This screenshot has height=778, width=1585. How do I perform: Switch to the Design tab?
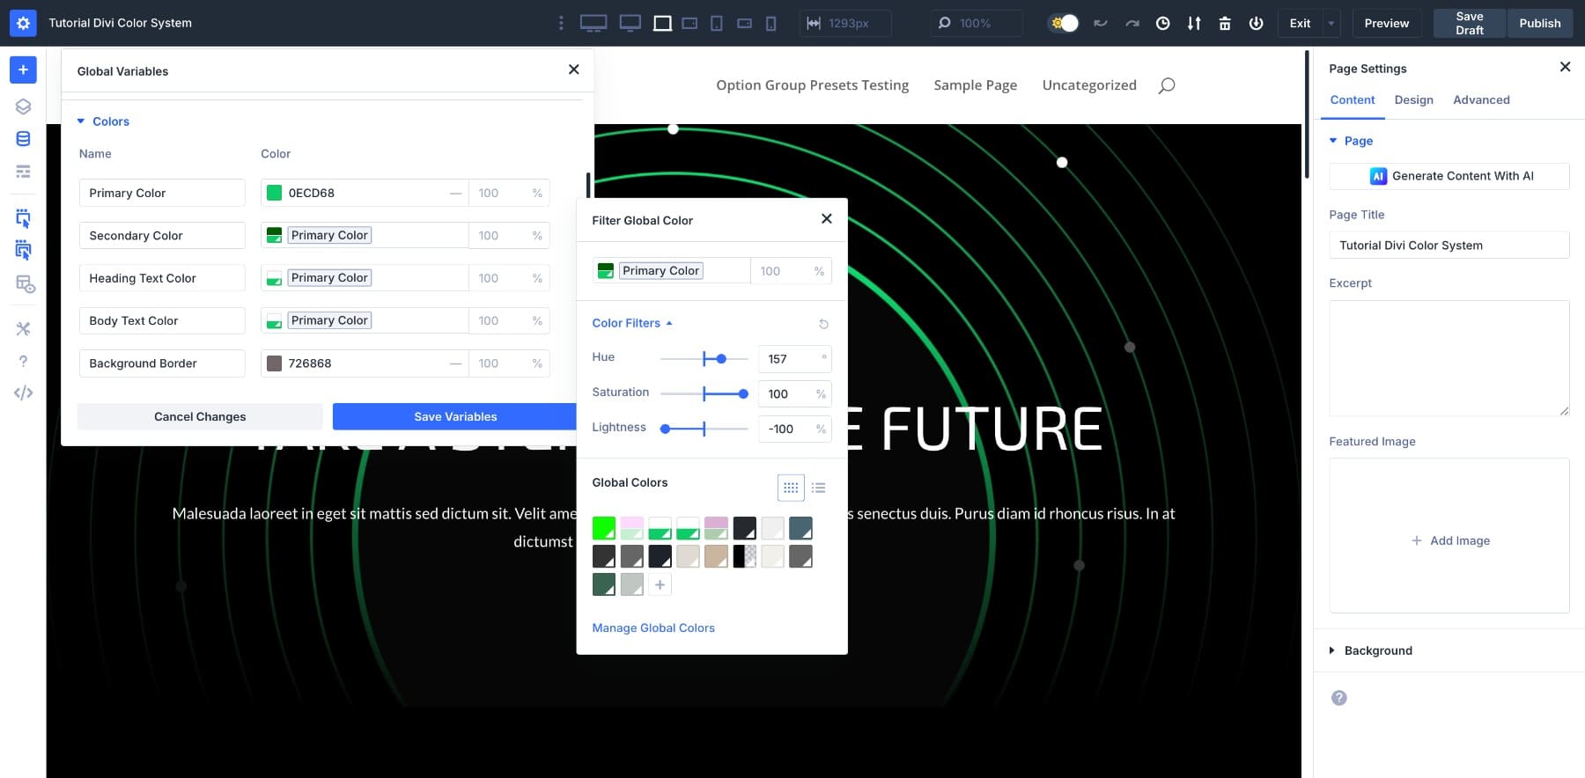point(1413,100)
